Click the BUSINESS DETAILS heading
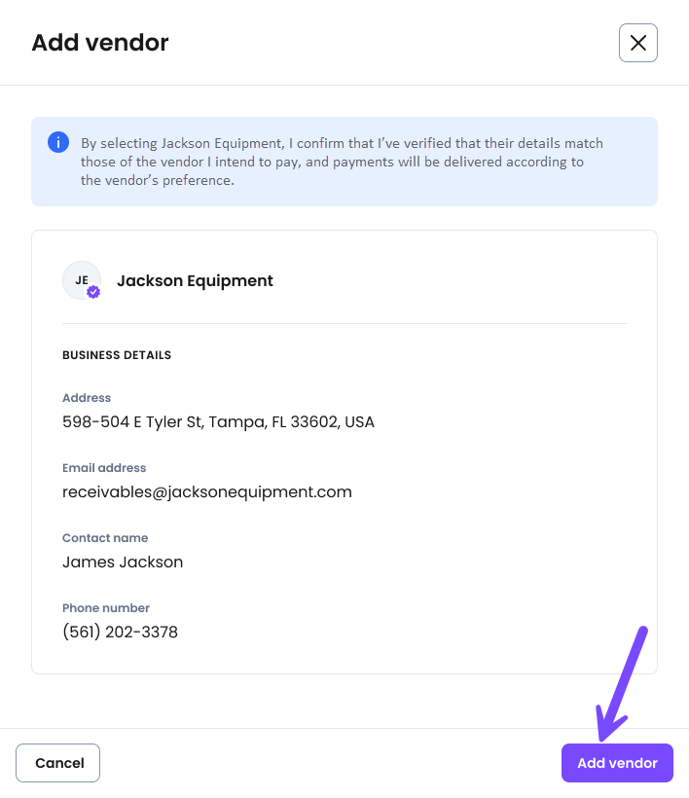The height and width of the screenshot is (798, 689). tap(117, 355)
